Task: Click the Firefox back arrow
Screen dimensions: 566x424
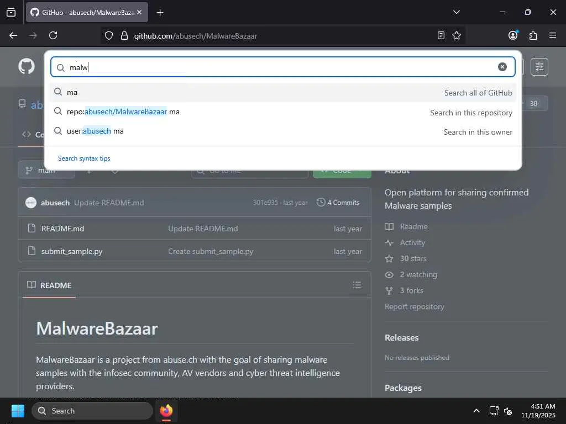Action: (13, 35)
